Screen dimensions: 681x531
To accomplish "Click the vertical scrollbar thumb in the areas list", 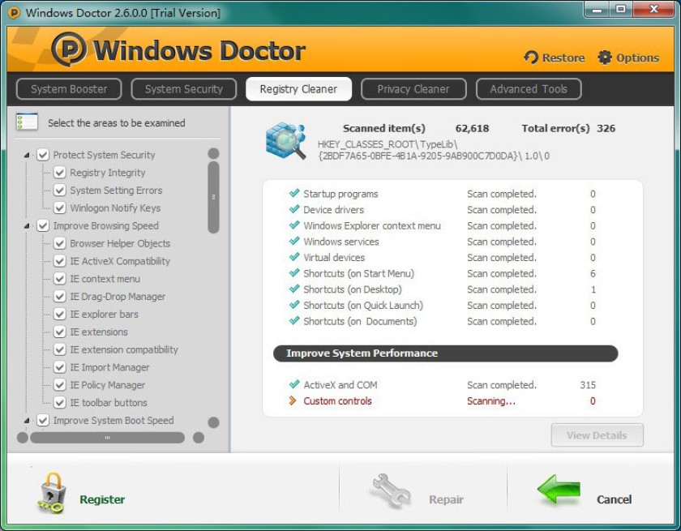I will (x=213, y=197).
